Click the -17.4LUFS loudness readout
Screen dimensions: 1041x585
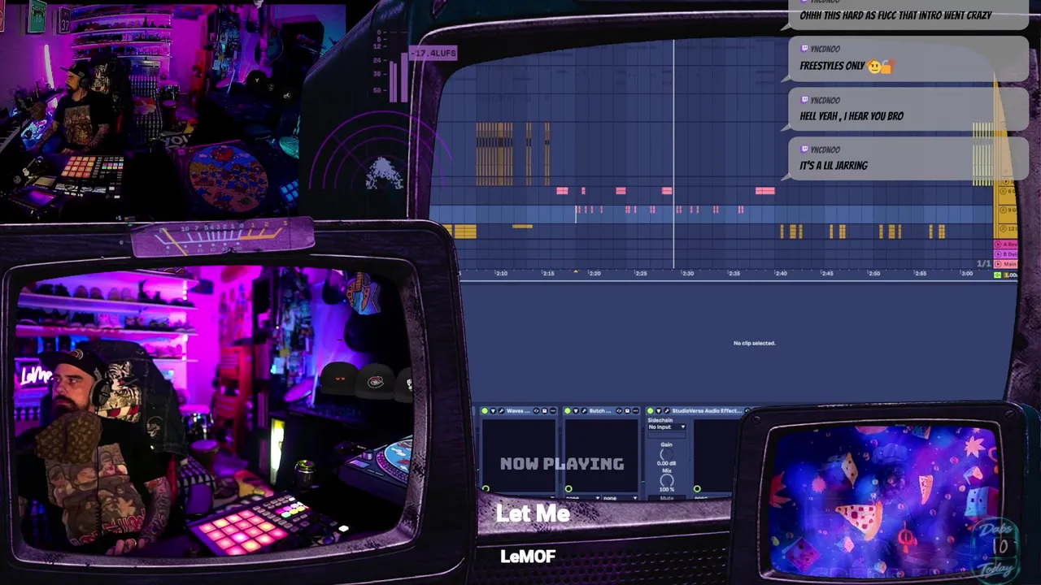pyautogui.click(x=433, y=53)
